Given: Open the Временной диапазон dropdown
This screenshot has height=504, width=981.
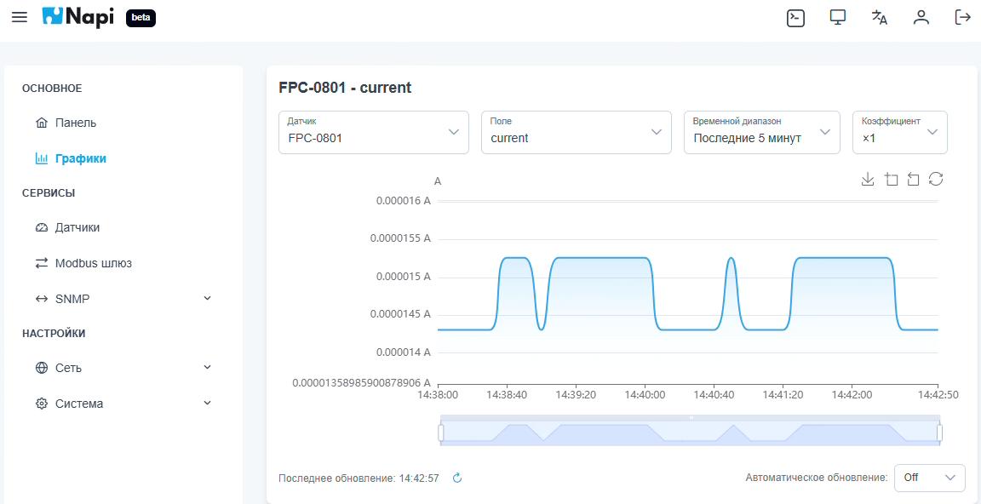Looking at the screenshot, I should click(762, 133).
